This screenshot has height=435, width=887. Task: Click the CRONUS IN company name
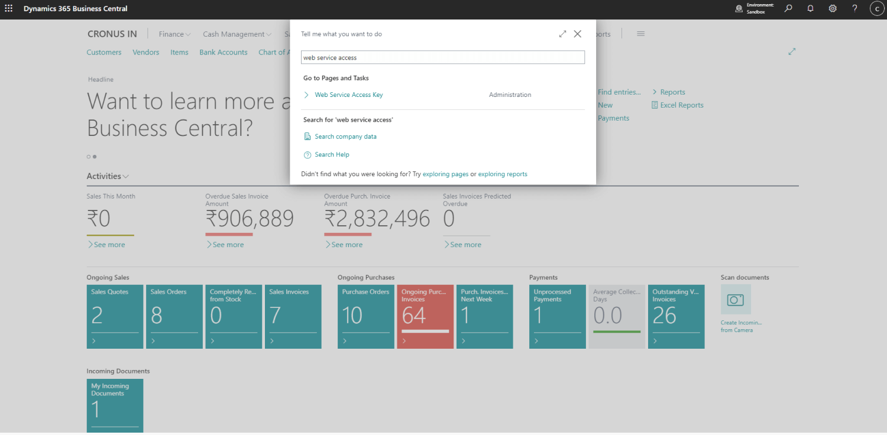coord(112,34)
